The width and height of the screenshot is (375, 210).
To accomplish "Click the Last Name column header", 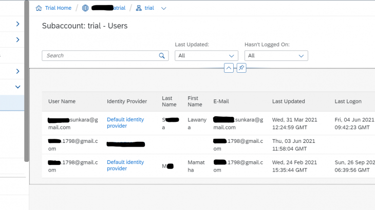I will point(169,101).
